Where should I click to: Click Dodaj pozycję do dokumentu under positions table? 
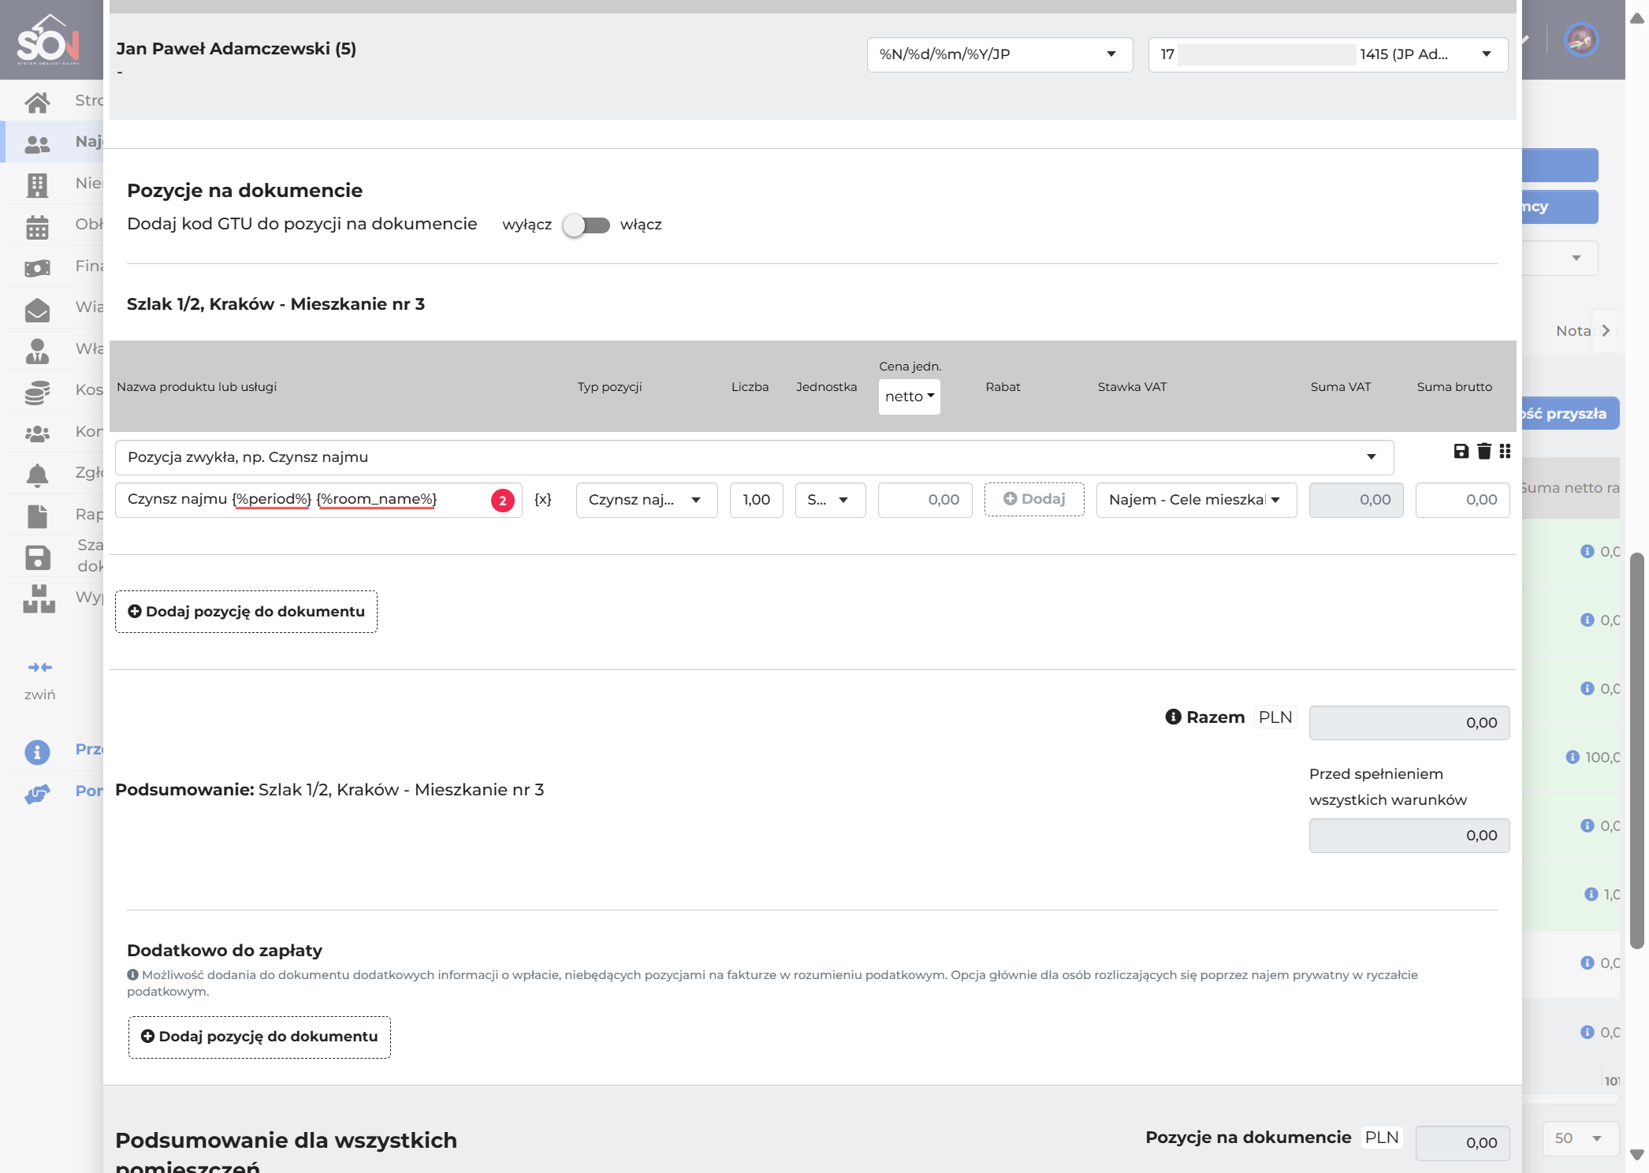246,612
